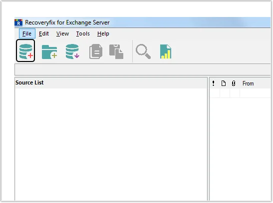Sort messages by From column
Viewport: 273px width, 203px height.
click(x=248, y=83)
